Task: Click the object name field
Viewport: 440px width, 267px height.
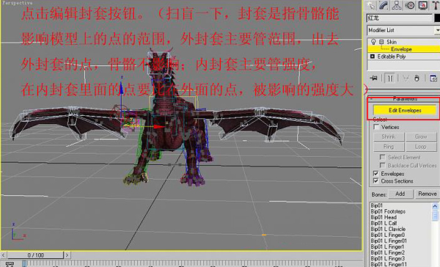Action: (400, 18)
